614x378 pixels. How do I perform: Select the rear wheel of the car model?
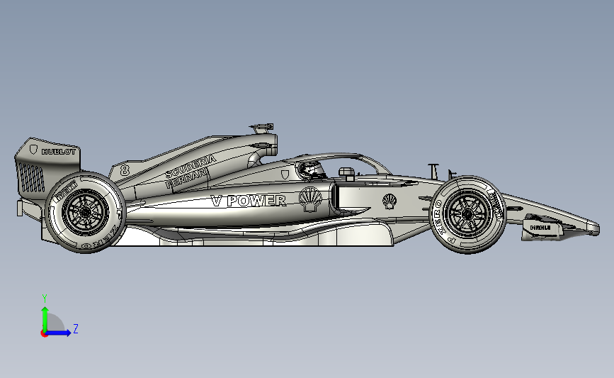point(86,212)
